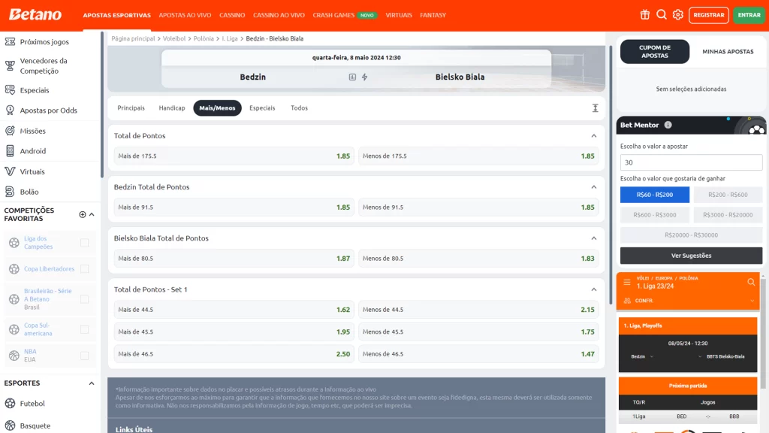Open the Basquete sport icon

tap(10, 425)
